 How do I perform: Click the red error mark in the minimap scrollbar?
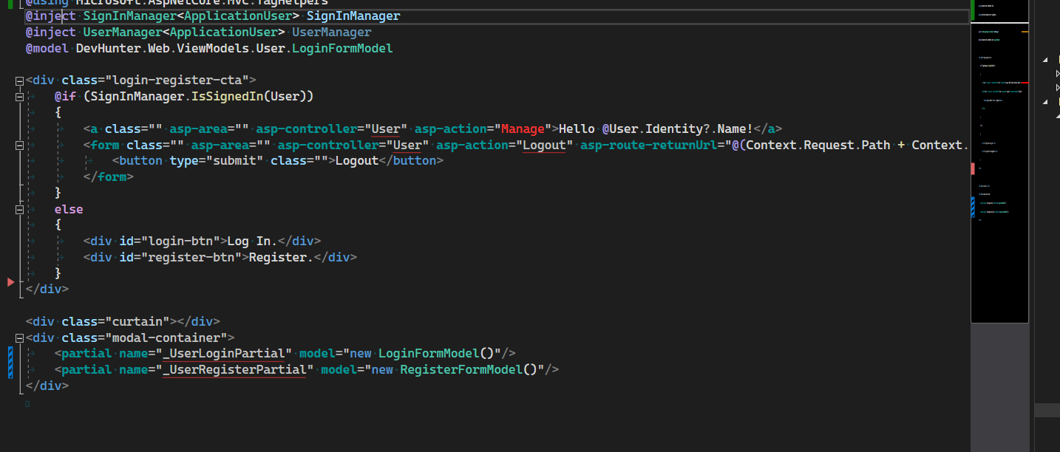point(973,168)
